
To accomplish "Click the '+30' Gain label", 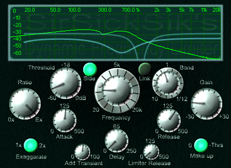I will (x=224, y=116).
